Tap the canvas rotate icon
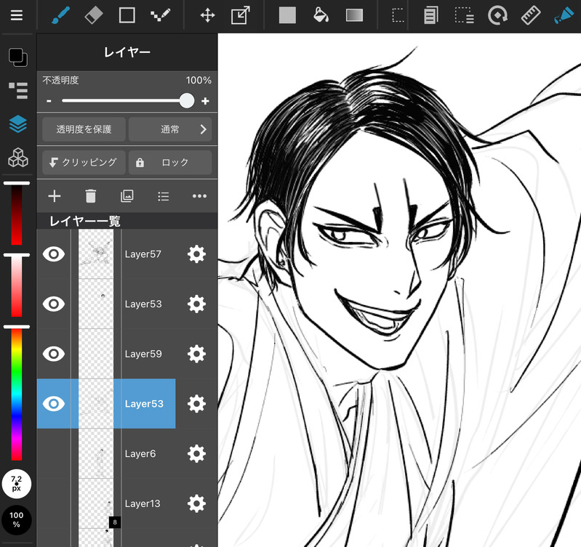 [497, 15]
